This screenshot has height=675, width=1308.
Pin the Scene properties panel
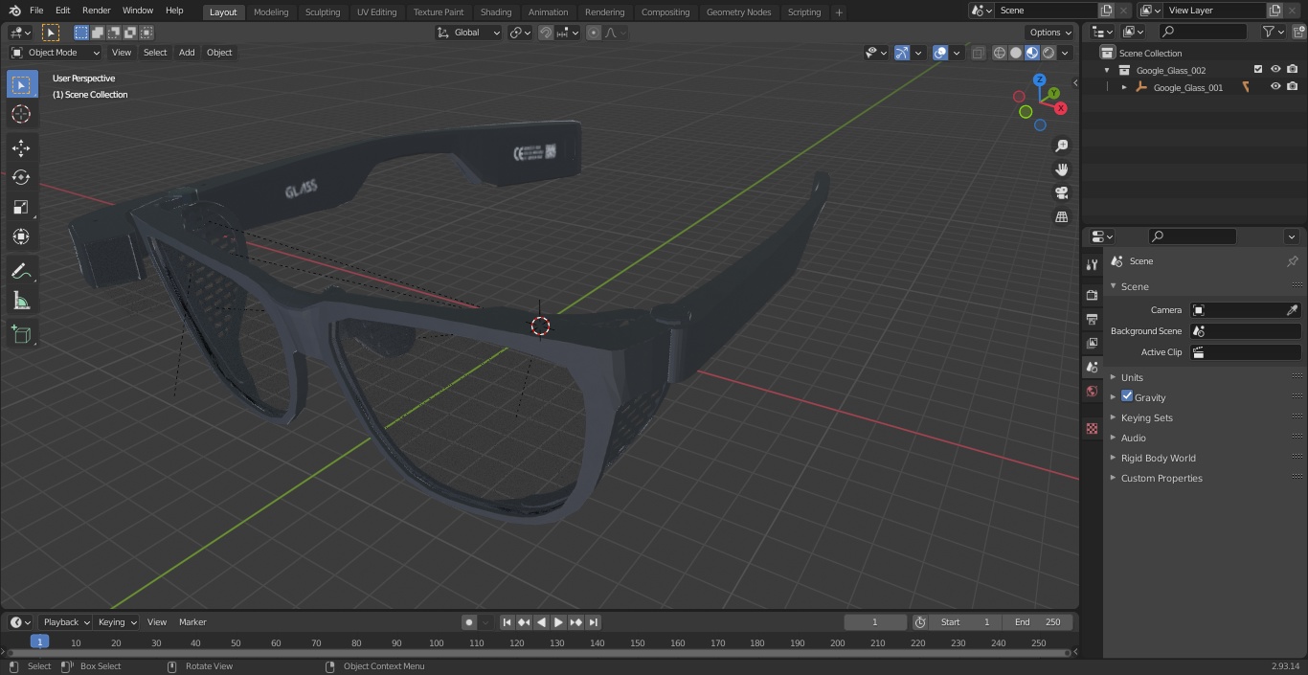point(1292,261)
